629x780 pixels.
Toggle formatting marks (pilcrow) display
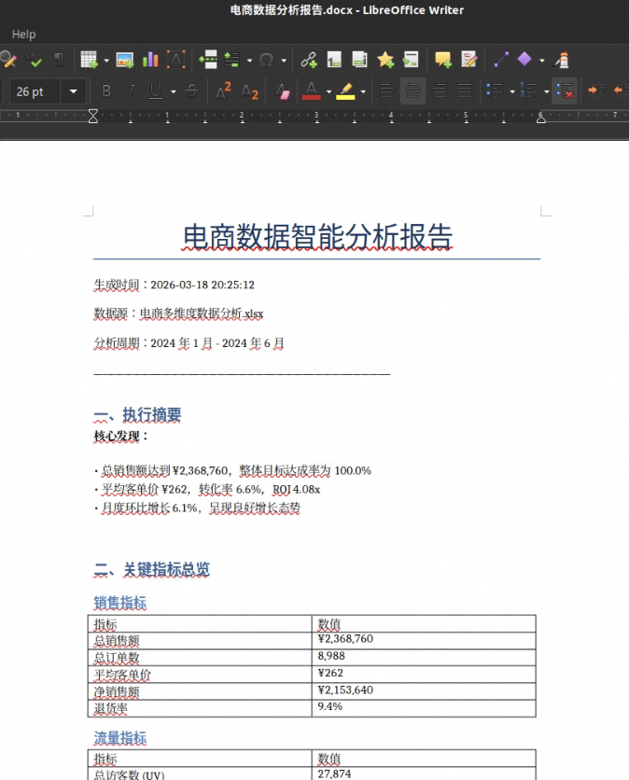(59, 61)
